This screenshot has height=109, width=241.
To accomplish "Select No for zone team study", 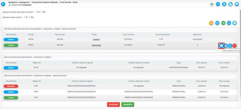I will coord(42,12).
